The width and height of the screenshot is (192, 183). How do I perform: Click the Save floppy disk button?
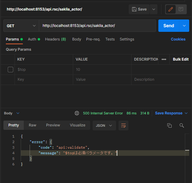[x=139, y=9]
